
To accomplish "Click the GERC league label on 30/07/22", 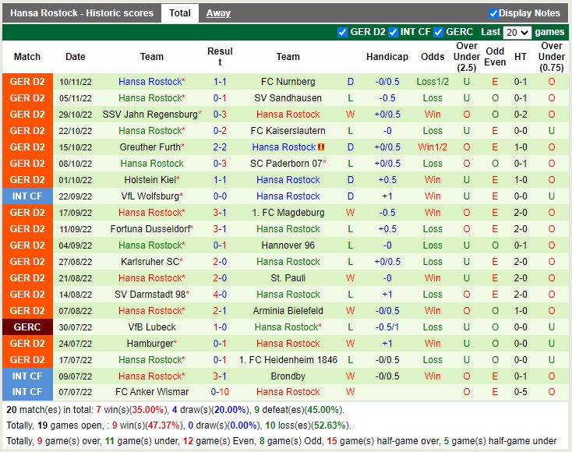I will [x=27, y=327].
